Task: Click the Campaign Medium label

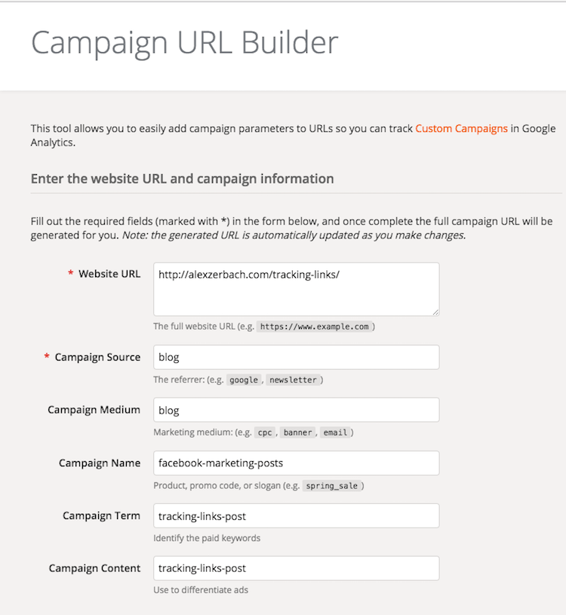Action: [94, 410]
